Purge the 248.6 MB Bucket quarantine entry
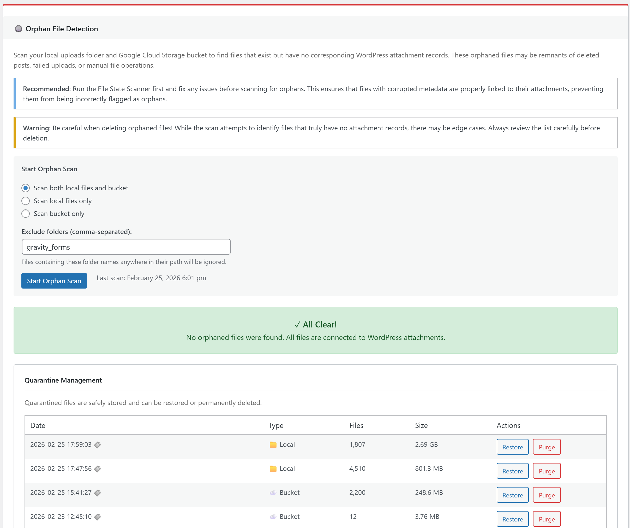Screen dimensions: 630x528 coord(547,495)
